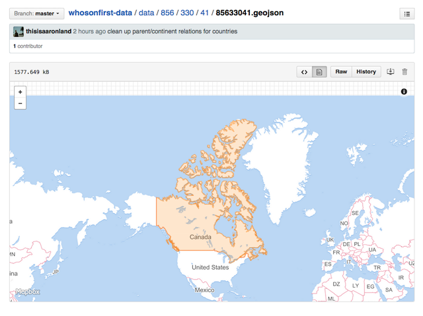423x316 pixels.
Task: Open the 330 folder breadcrumb
Action: (x=187, y=13)
